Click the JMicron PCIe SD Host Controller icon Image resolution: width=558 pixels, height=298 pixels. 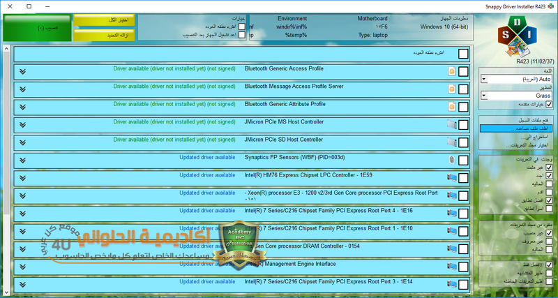click(451, 142)
